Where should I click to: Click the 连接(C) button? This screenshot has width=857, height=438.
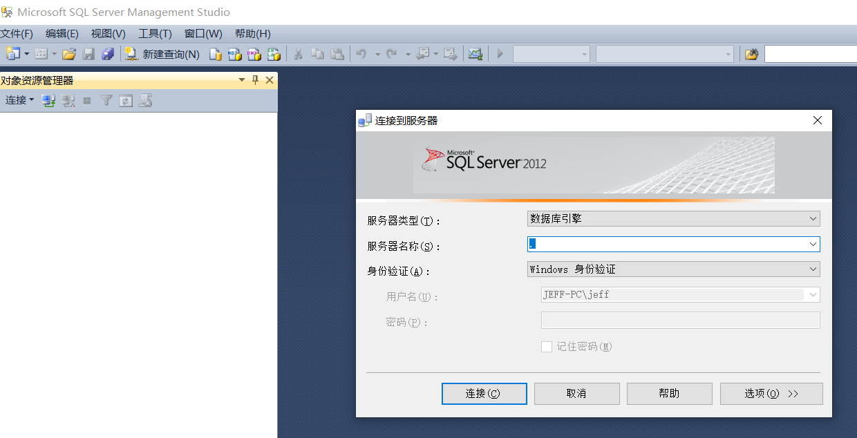[484, 394]
